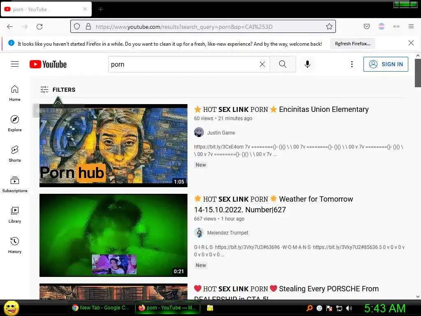The height and width of the screenshot is (316, 421).
Task: Open the Firefox account avatar icon
Action: click(382, 26)
